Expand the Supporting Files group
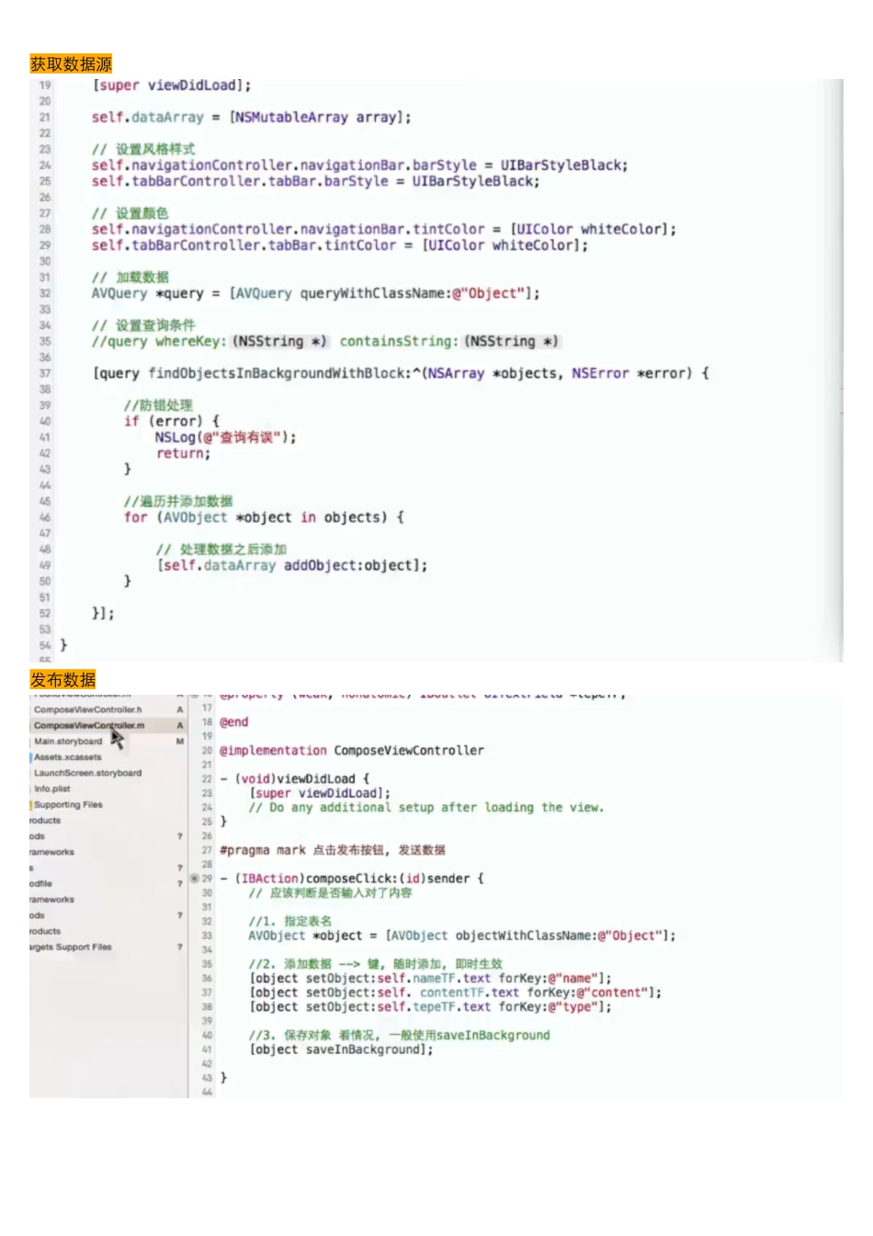The width and height of the screenshot is (873, 1236). click(x=68, y=805)
